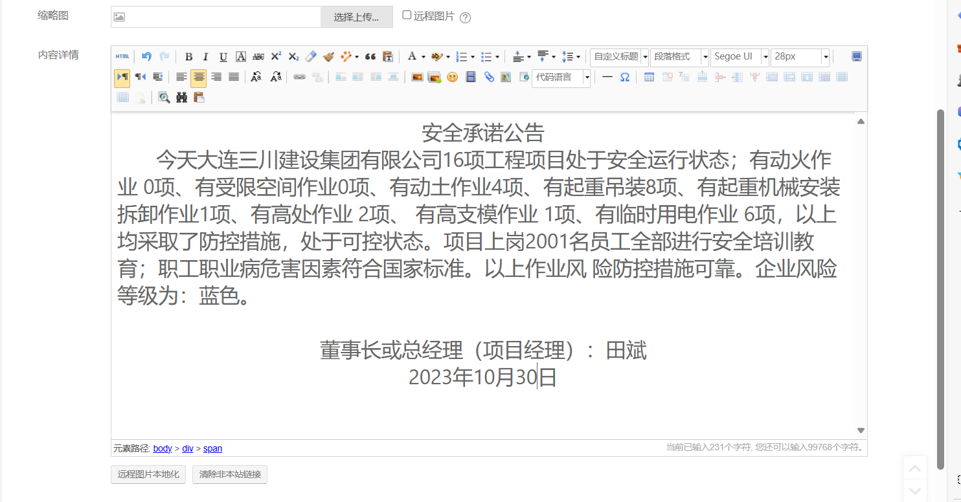Convert text to lowercase
Image resolution: width=961 pixels, height=502 pixels.
[275, 77]
